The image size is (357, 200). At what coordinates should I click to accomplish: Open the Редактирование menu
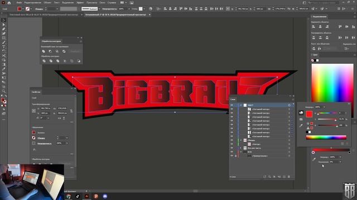pyautogui.click(x=32, y=3)
